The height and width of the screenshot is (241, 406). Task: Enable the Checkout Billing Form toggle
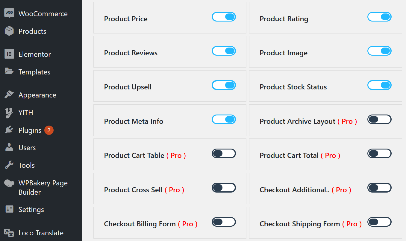(x=224, y=222)
